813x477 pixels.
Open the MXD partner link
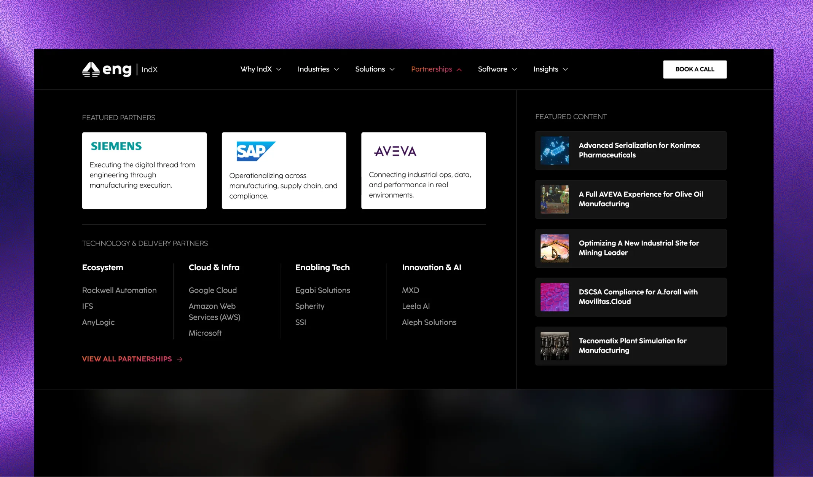[410, 290]
